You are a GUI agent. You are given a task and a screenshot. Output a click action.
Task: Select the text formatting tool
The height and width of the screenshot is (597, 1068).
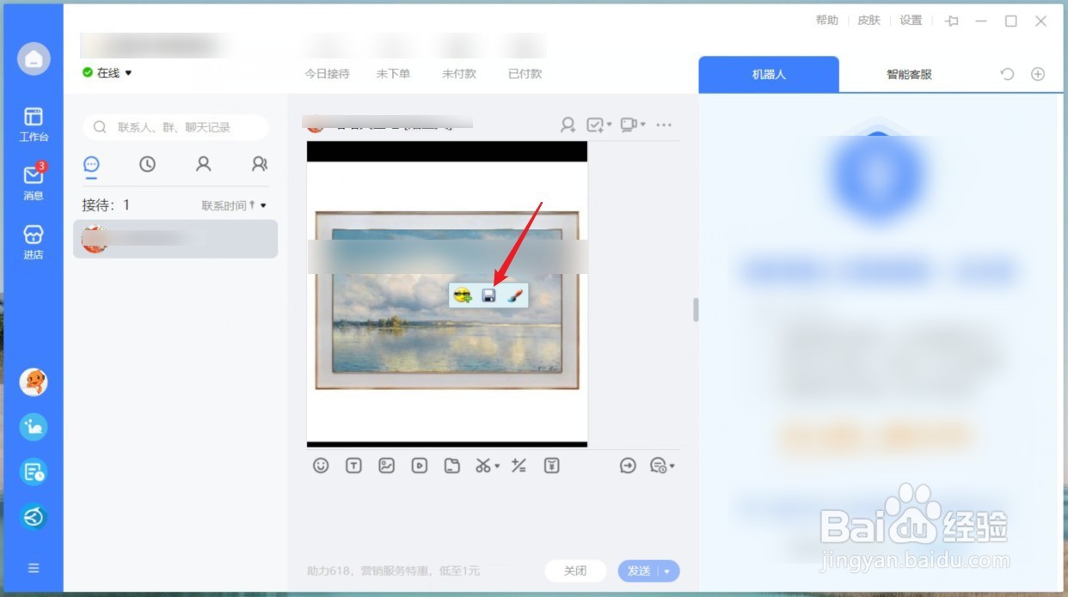(353, 465)
